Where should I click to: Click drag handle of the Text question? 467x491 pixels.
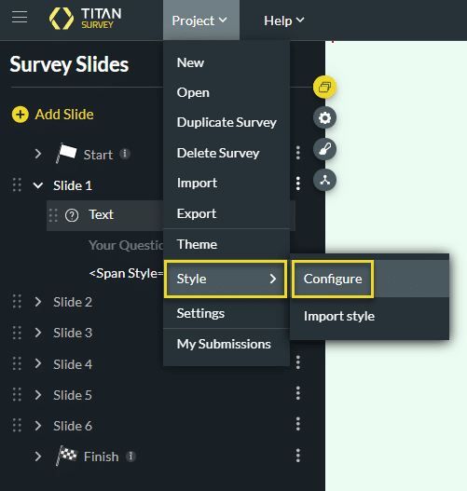(53, 215)
